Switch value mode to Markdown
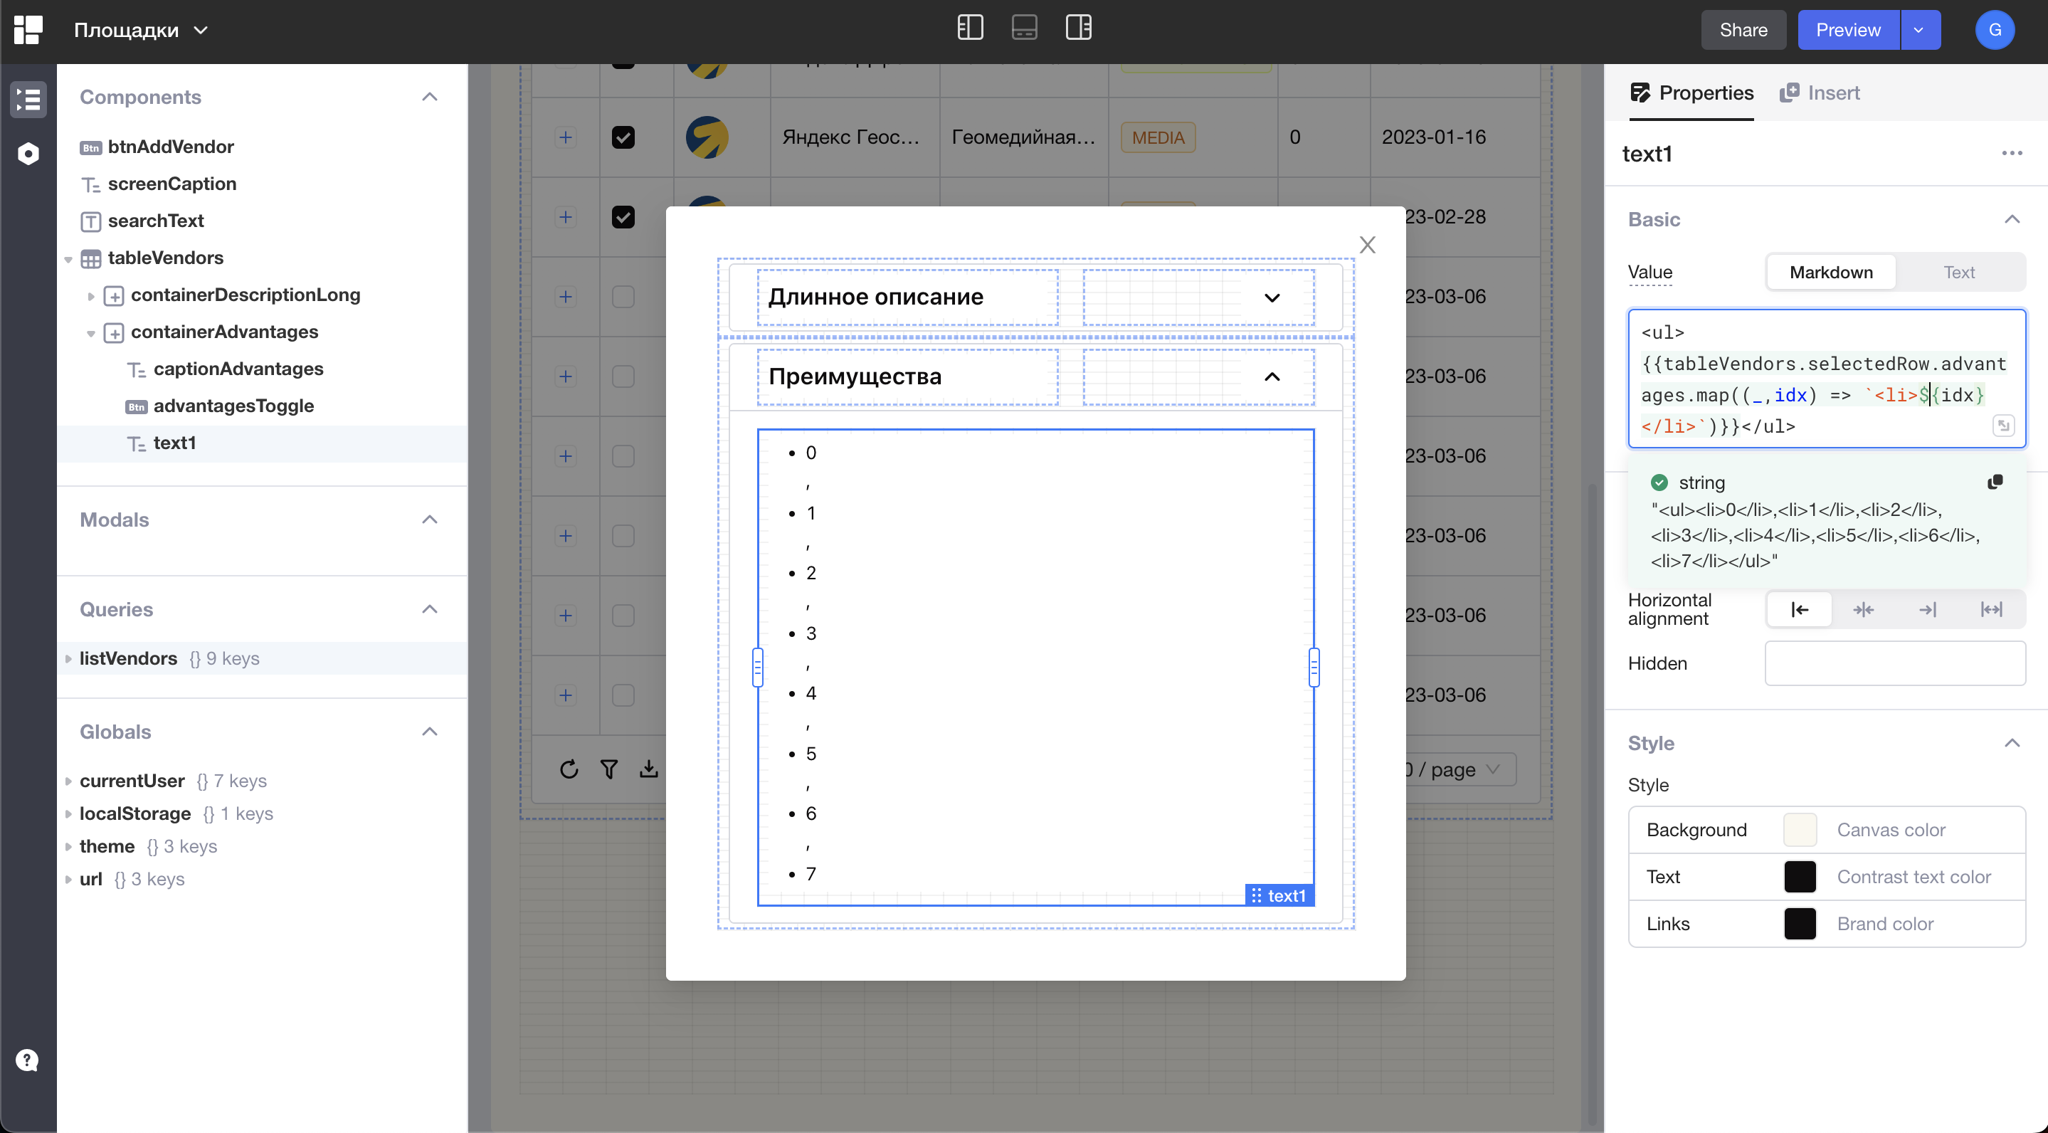Image resolution: width=2048 pixels, height=1133 pixels. pos(1831,272)
